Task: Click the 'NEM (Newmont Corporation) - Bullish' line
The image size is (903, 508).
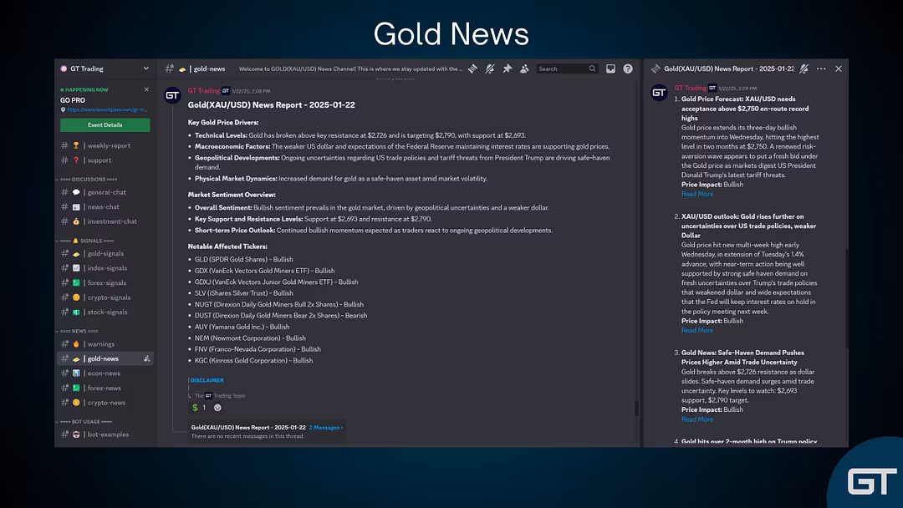Action: click(250, 338)
